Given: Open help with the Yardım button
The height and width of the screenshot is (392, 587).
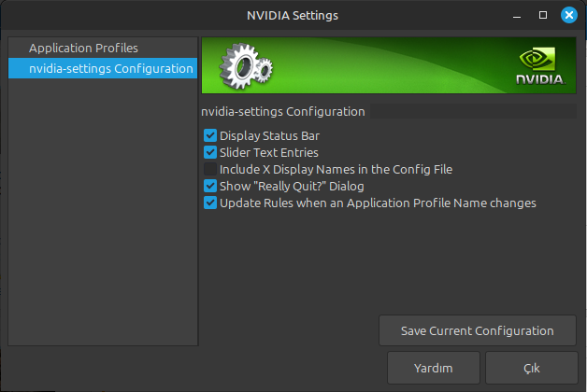Looking at the screenshot, I should (x=433, y=369).
